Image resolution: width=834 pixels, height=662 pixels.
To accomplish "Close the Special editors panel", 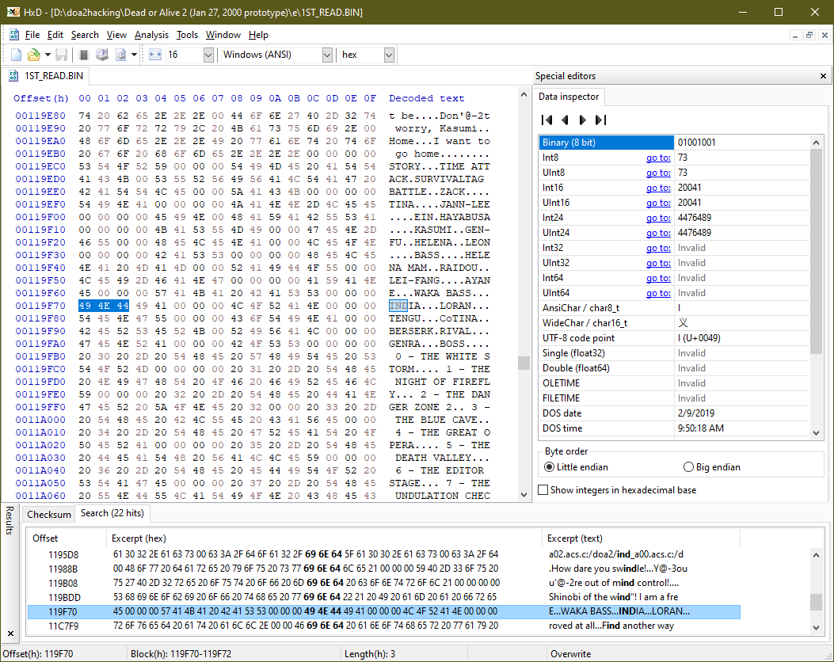I will pyautogui.click(x=823, y=76).
